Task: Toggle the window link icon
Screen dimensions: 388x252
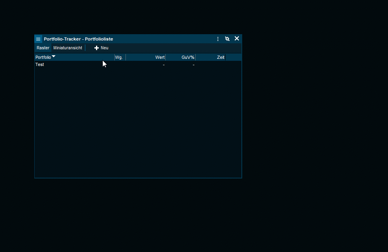Action: tap(227, 39)
